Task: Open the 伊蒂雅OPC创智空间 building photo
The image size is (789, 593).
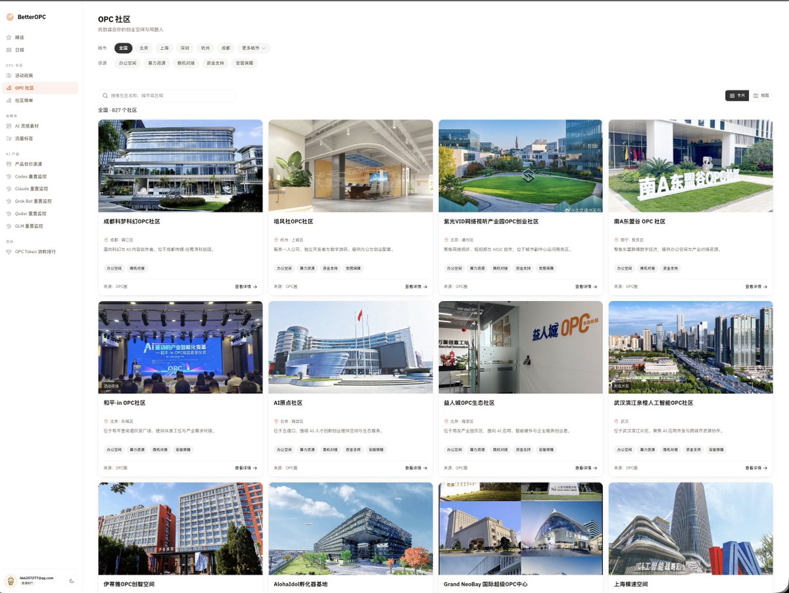Action: click(180, 529)
